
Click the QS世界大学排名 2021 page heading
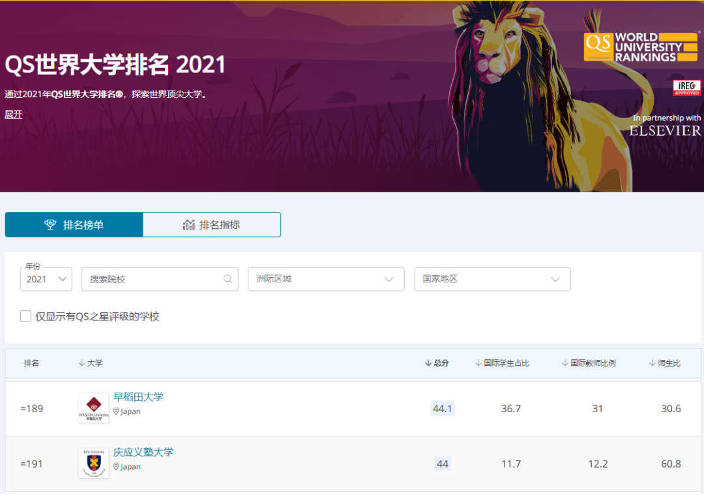[x=115, y=65]
